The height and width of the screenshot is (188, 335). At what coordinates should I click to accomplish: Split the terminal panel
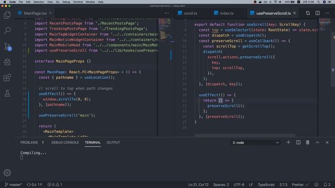point(298,143)
